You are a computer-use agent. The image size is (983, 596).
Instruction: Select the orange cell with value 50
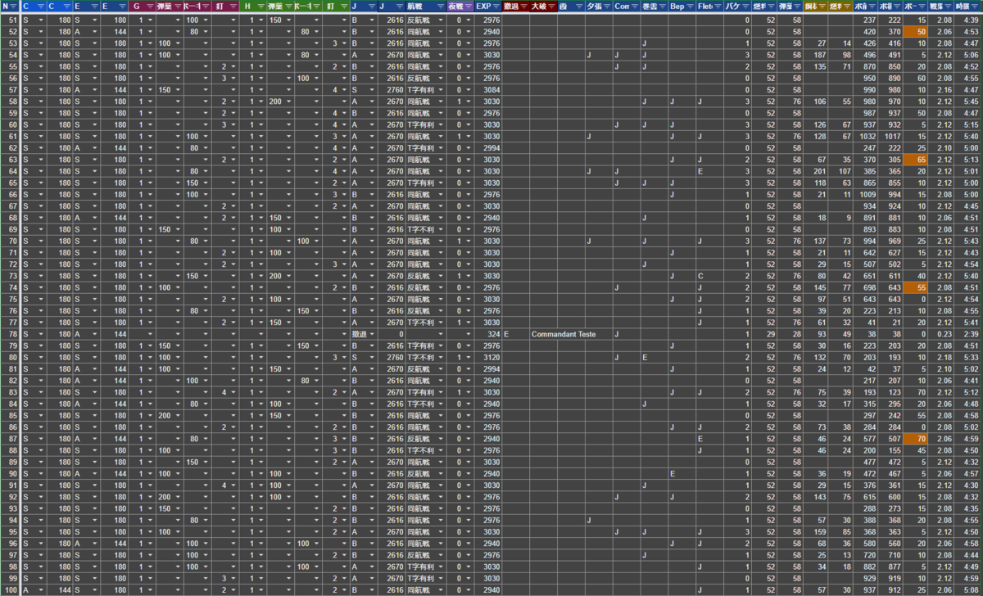(x=917, y=31)
